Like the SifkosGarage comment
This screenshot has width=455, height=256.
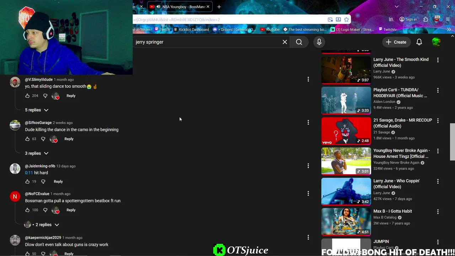point(27,139)
